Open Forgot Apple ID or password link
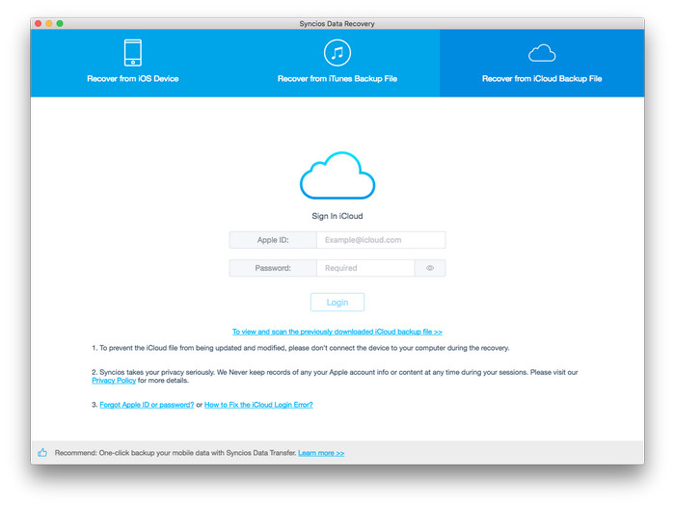Image resolution: width=675 pixels, height=508 pixels. [147, 405]
